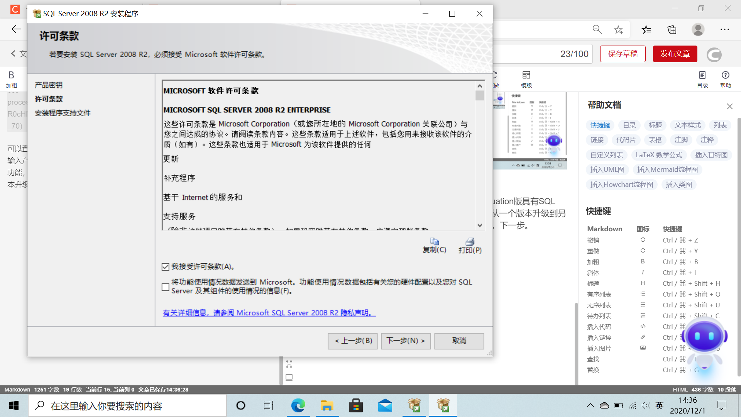
Task: Click taskbar search box
Action: (127, 405)
